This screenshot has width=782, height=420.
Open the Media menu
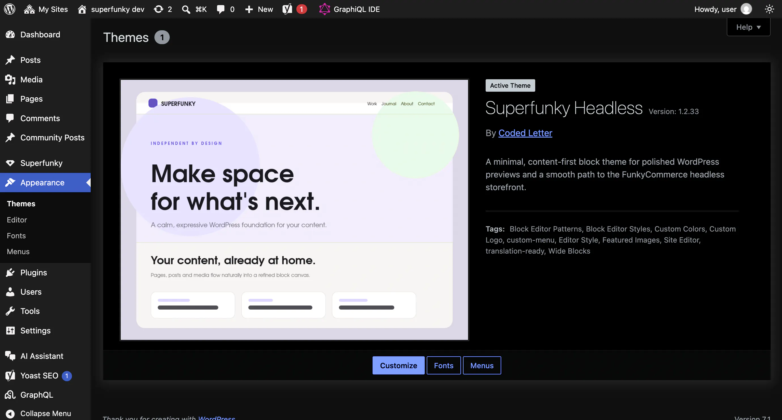(x=46, y=80)
